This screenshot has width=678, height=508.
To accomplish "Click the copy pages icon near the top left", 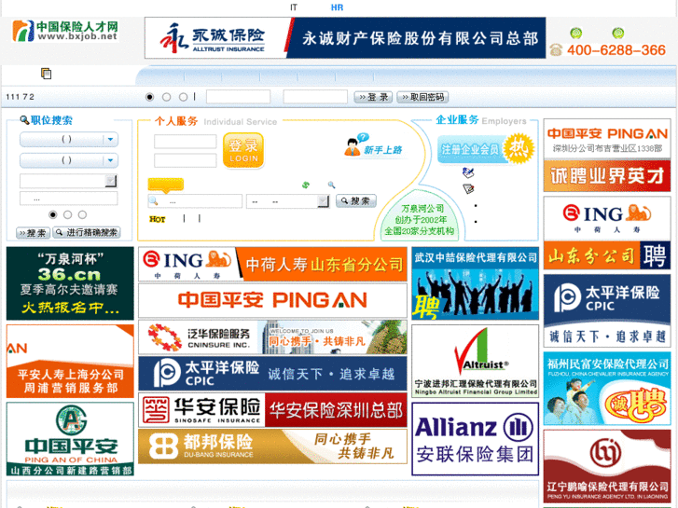I will click(46, 74).
